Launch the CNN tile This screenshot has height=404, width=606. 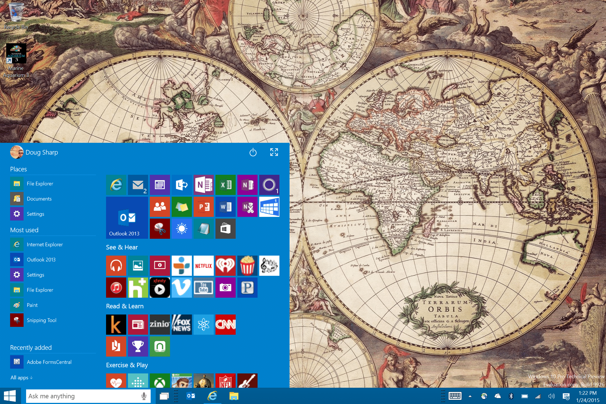[x=226, y=325]
